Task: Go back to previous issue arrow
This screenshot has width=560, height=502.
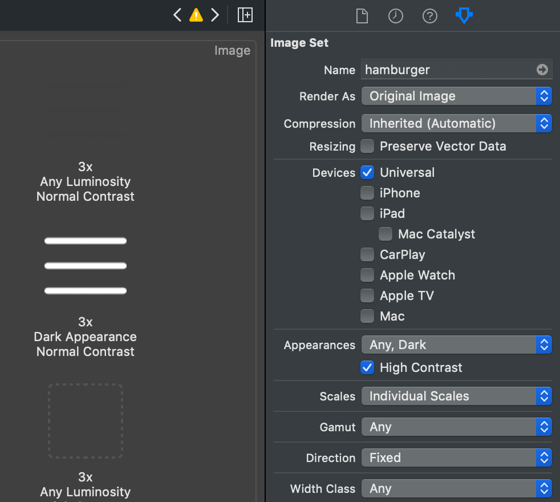Action: pos(177,15)
